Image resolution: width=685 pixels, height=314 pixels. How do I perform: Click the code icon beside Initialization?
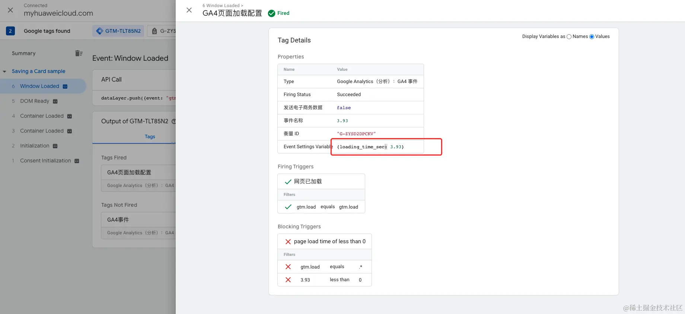[55, 146]
